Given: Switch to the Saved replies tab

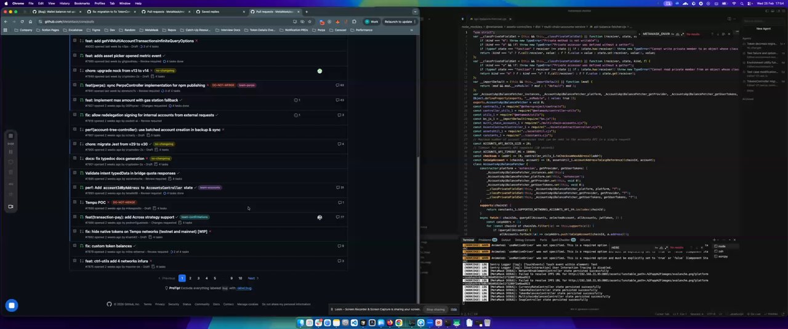Looking at the screenshot, I should click(x=209, y=11).
